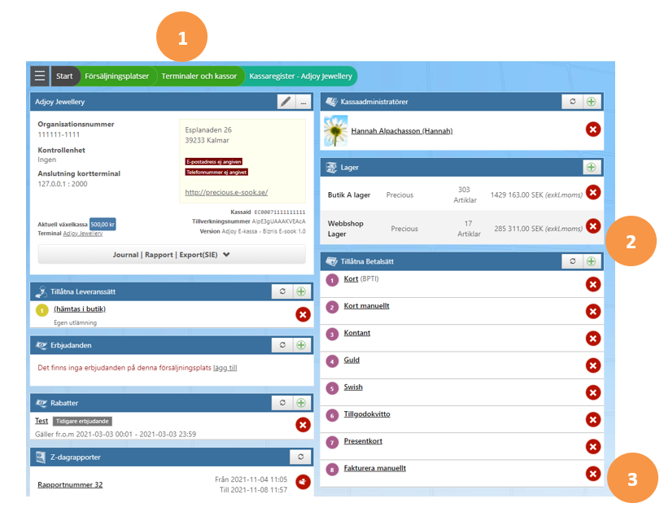Add a Tillåtna Leveranssätt with plus icon

tap(301, 291)
